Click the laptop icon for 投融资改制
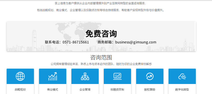This screenshot has height=94, width=212. 117,76
